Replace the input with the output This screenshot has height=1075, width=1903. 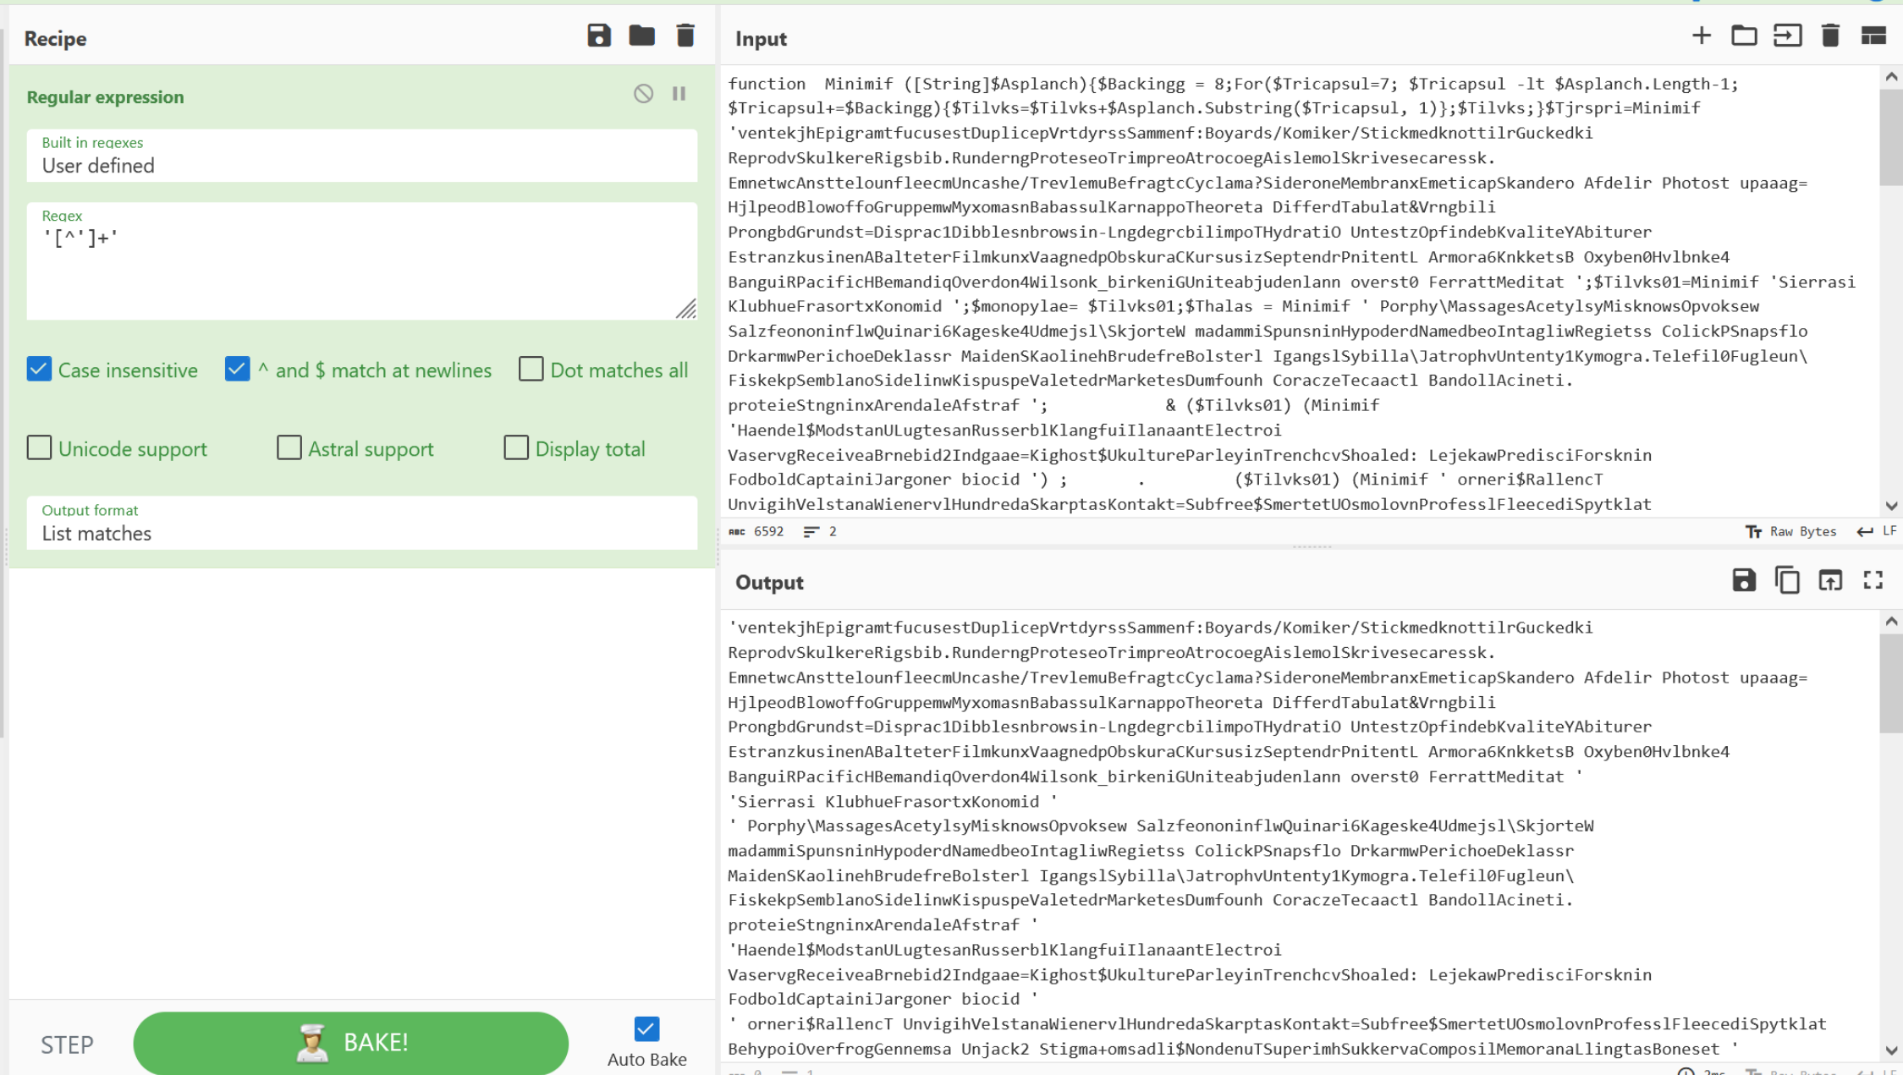point(1830,580)
